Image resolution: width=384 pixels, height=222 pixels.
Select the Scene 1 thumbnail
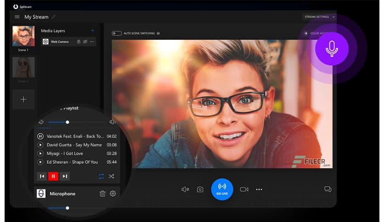click(x=23, y=36)
